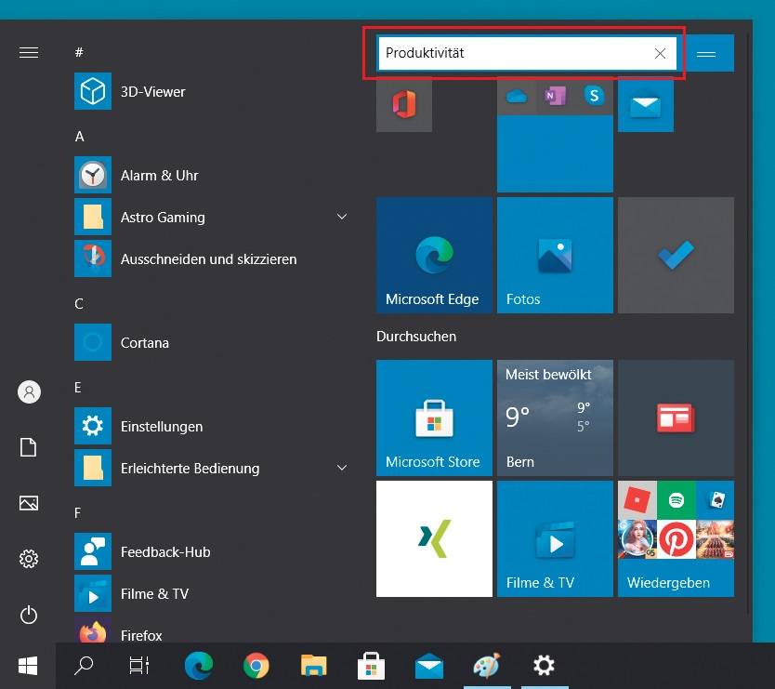Switch to Settings on the taskbar
Screen dimensions: 775x689
545,665
